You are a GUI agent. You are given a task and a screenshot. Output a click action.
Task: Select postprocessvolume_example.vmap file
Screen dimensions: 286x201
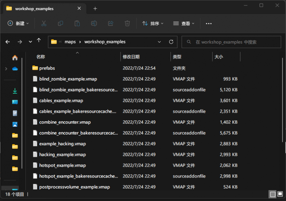[75, 187]
